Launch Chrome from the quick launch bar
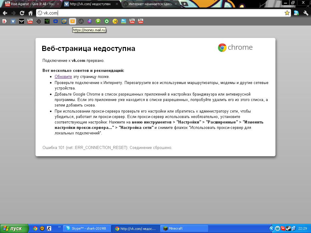This screenshot has height=233, width=311. (35, 228)
